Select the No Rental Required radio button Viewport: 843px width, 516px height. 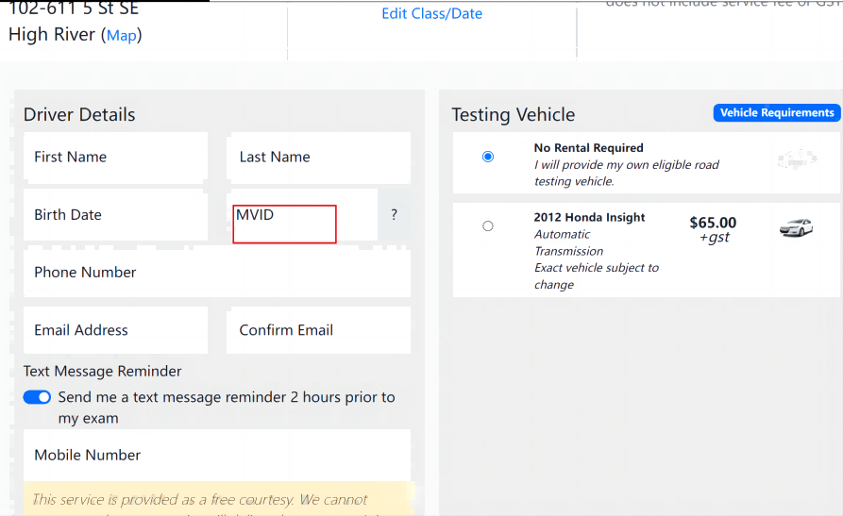pyautogui.click(x=487, y=157)
